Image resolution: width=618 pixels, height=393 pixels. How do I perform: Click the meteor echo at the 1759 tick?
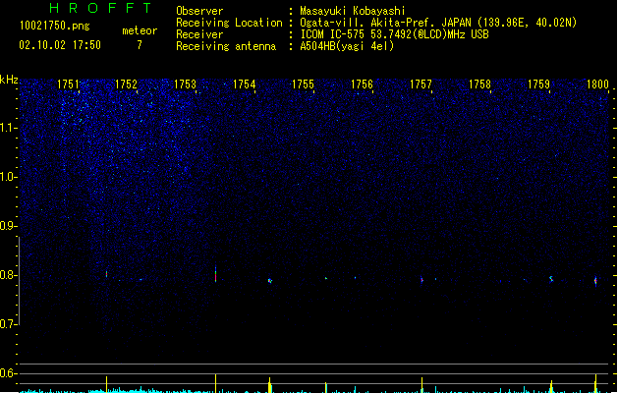(551, 279)
